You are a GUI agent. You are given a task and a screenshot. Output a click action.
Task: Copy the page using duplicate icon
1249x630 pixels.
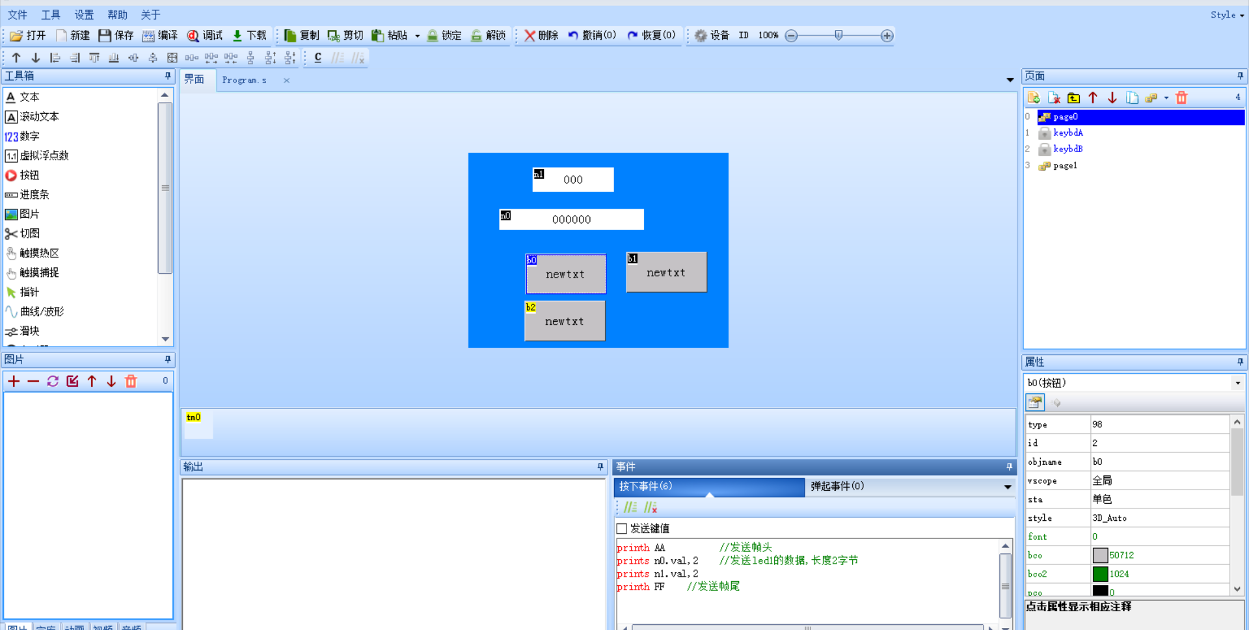1132,98
